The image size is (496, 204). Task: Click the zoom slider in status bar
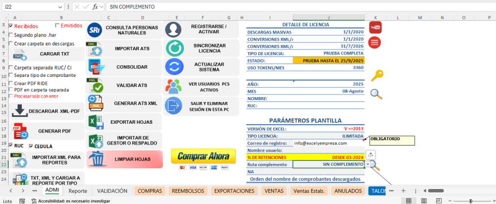coord(470,201)
